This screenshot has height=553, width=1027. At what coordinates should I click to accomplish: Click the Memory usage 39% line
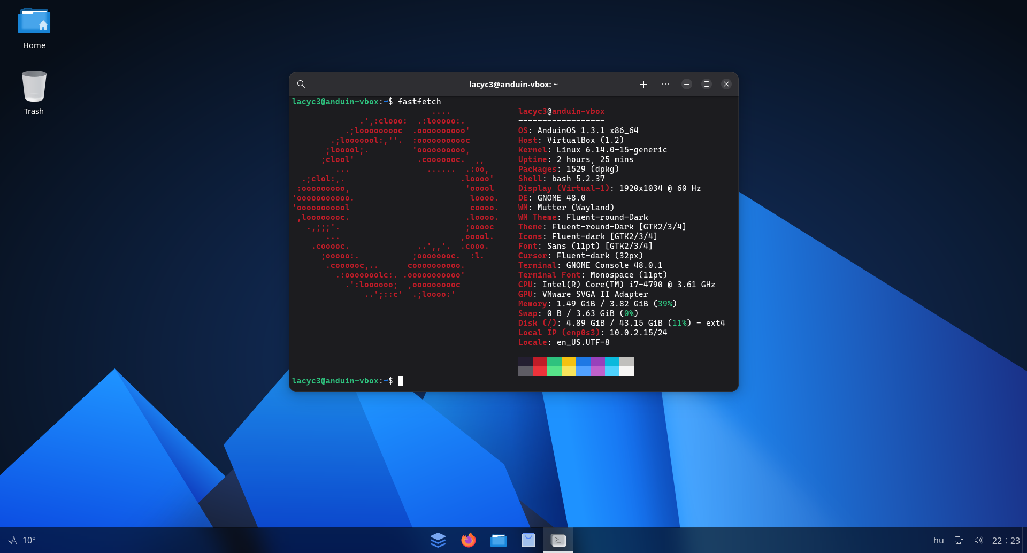[597, 304]
